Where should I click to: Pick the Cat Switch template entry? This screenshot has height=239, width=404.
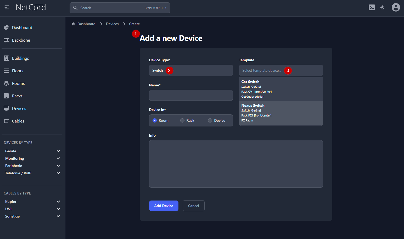(x=280, y=89)
